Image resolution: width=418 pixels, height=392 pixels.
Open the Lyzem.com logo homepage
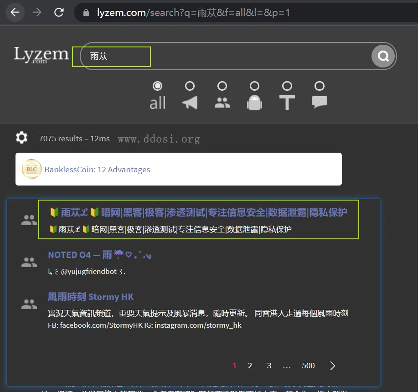(x=41, y=55)
